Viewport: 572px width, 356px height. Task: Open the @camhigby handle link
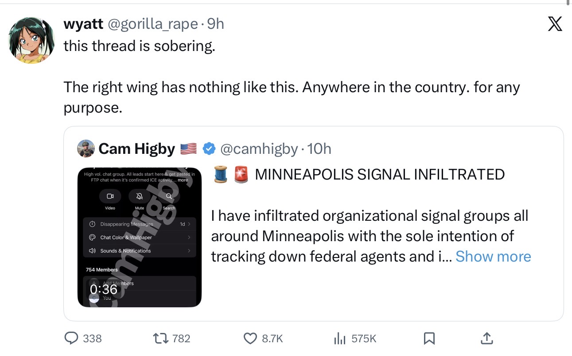[x=258, y=149]
